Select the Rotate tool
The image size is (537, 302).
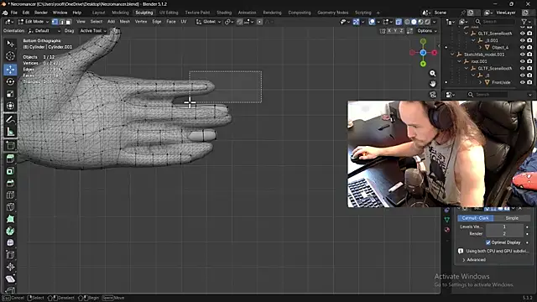10,81
